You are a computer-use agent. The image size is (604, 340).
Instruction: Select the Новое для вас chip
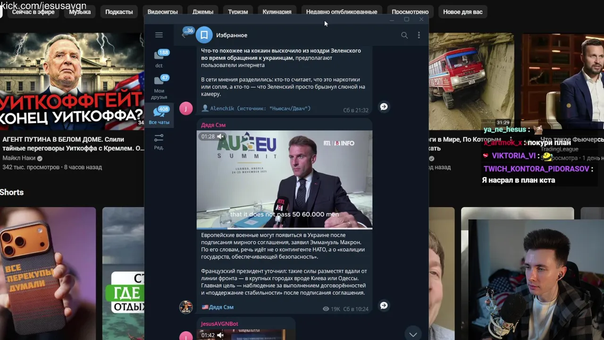click(x=463, y=12)
